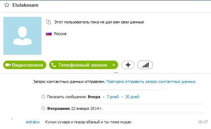Show messages from the last 7 дней
Image resolution: width=211 pixels, height=129 pixels.
click(x=113, y=97)
